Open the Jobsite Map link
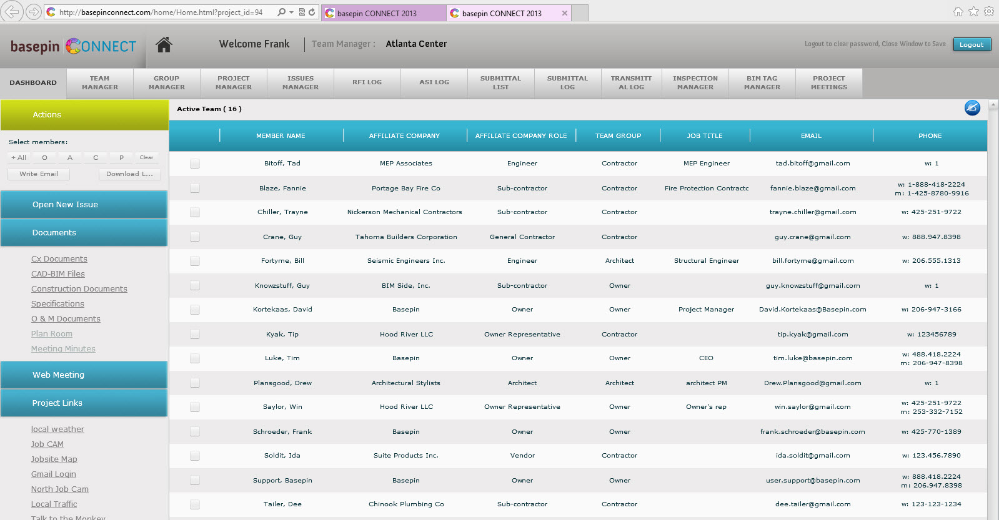 (x=54, y=459)
